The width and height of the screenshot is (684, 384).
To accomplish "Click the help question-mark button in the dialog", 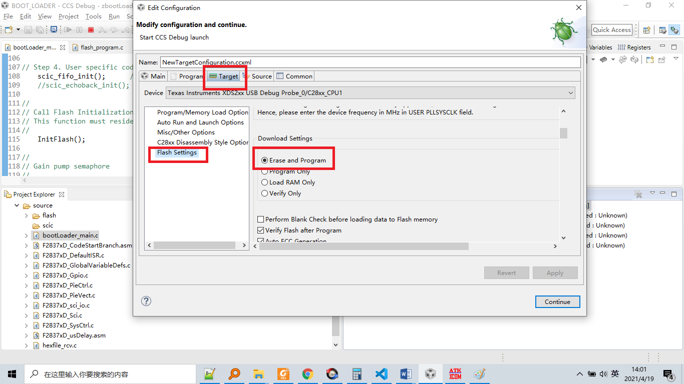I will [x=146, y=301].
